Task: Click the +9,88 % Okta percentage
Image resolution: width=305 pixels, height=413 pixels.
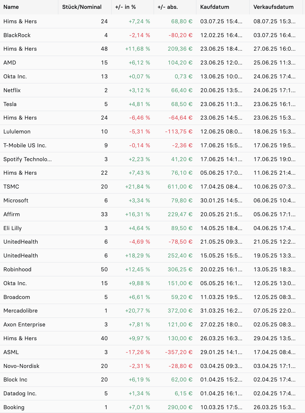Action: 139,283
